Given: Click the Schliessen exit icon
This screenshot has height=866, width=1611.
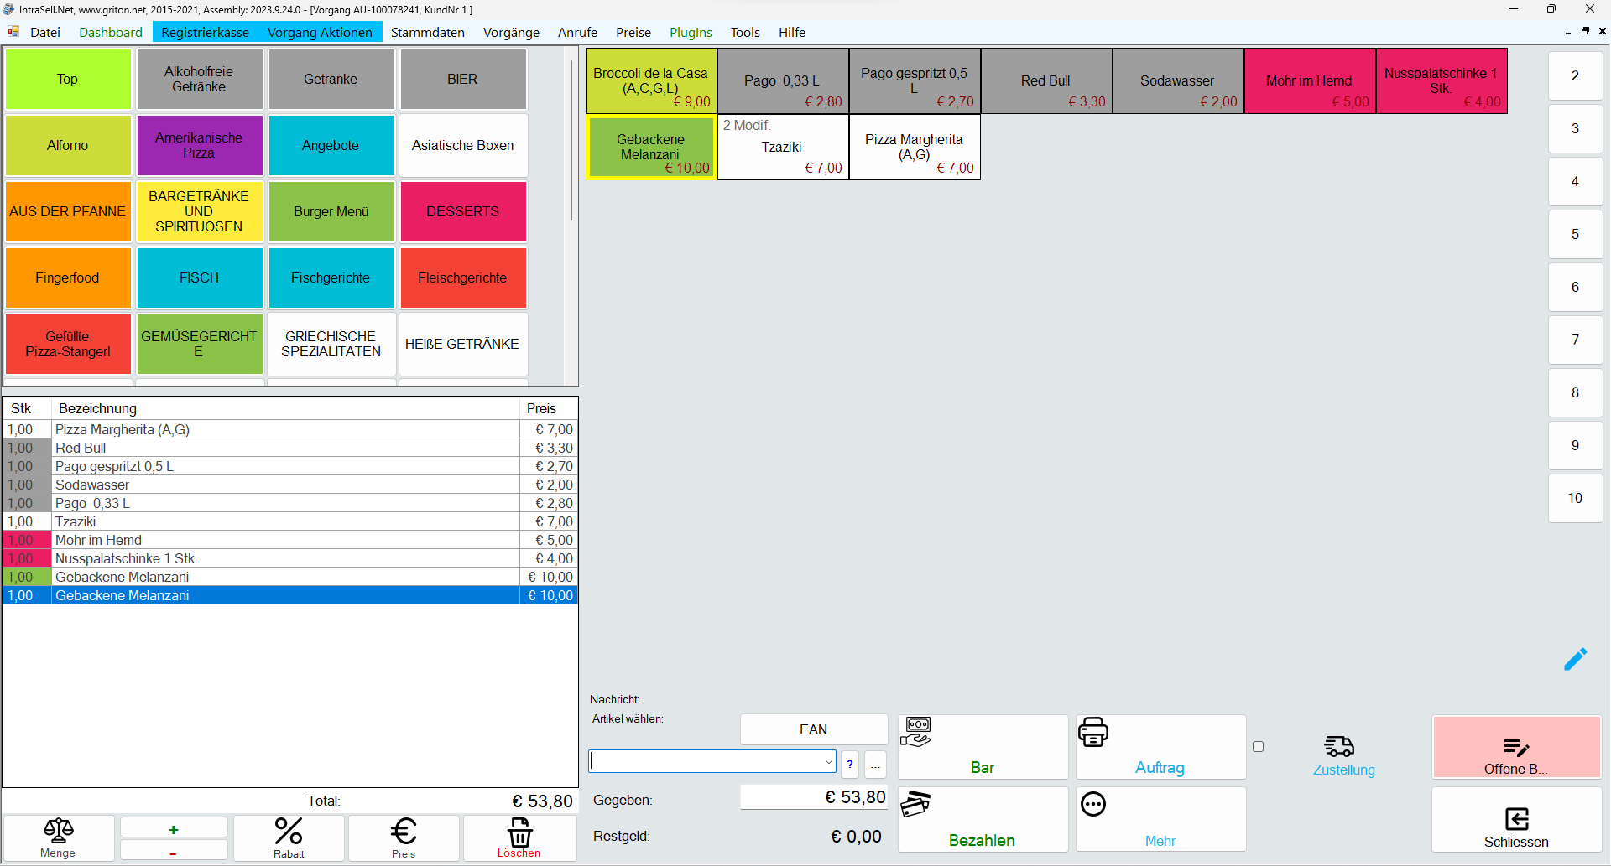Looking at the screenshot, I should tap(1517, 818).
